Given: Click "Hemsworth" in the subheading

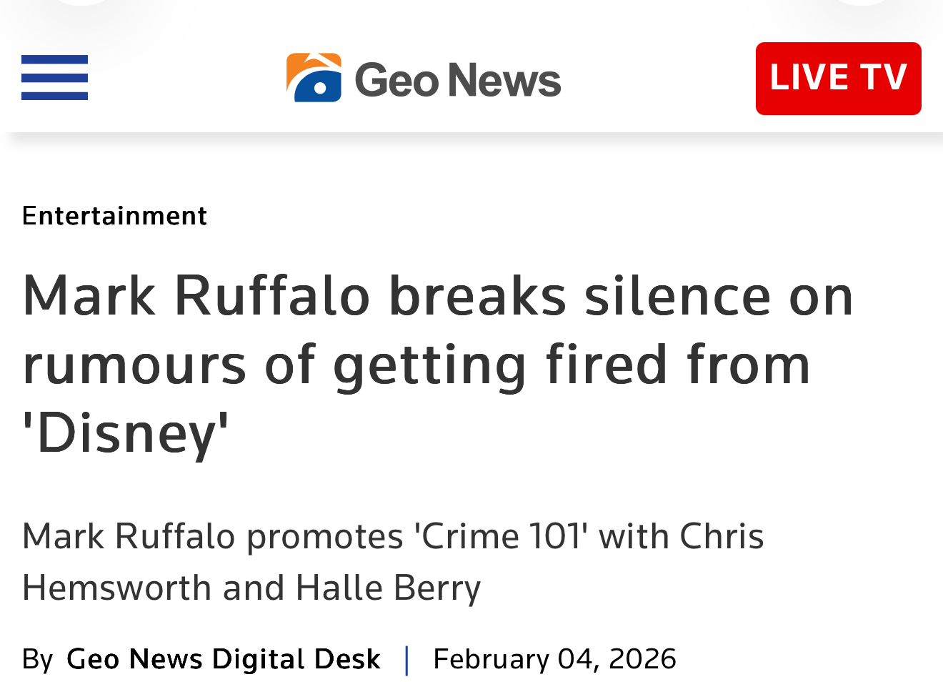Looking at the screenshot, I should pos(117,588).
